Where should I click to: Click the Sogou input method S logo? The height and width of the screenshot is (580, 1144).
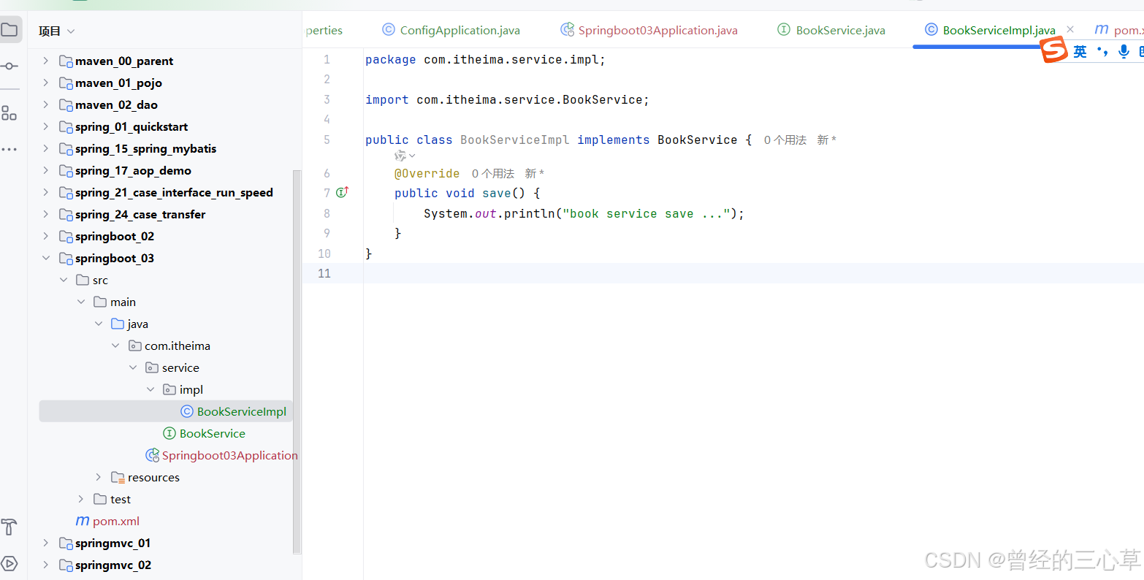click(1054, 50)
